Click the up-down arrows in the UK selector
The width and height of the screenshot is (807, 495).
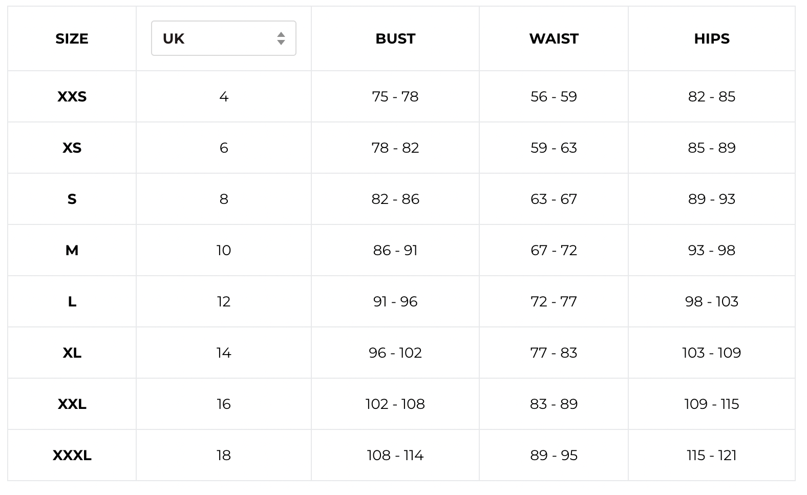pyautogui.click(x=281, y=38)
